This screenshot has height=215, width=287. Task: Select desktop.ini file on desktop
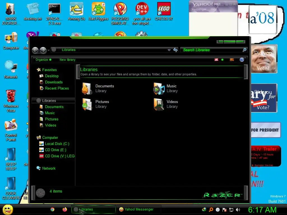click(33, 11)
